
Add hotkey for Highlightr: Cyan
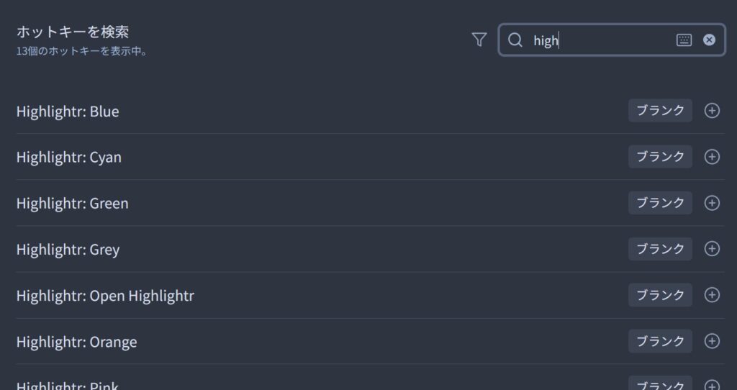coord(712,156)
